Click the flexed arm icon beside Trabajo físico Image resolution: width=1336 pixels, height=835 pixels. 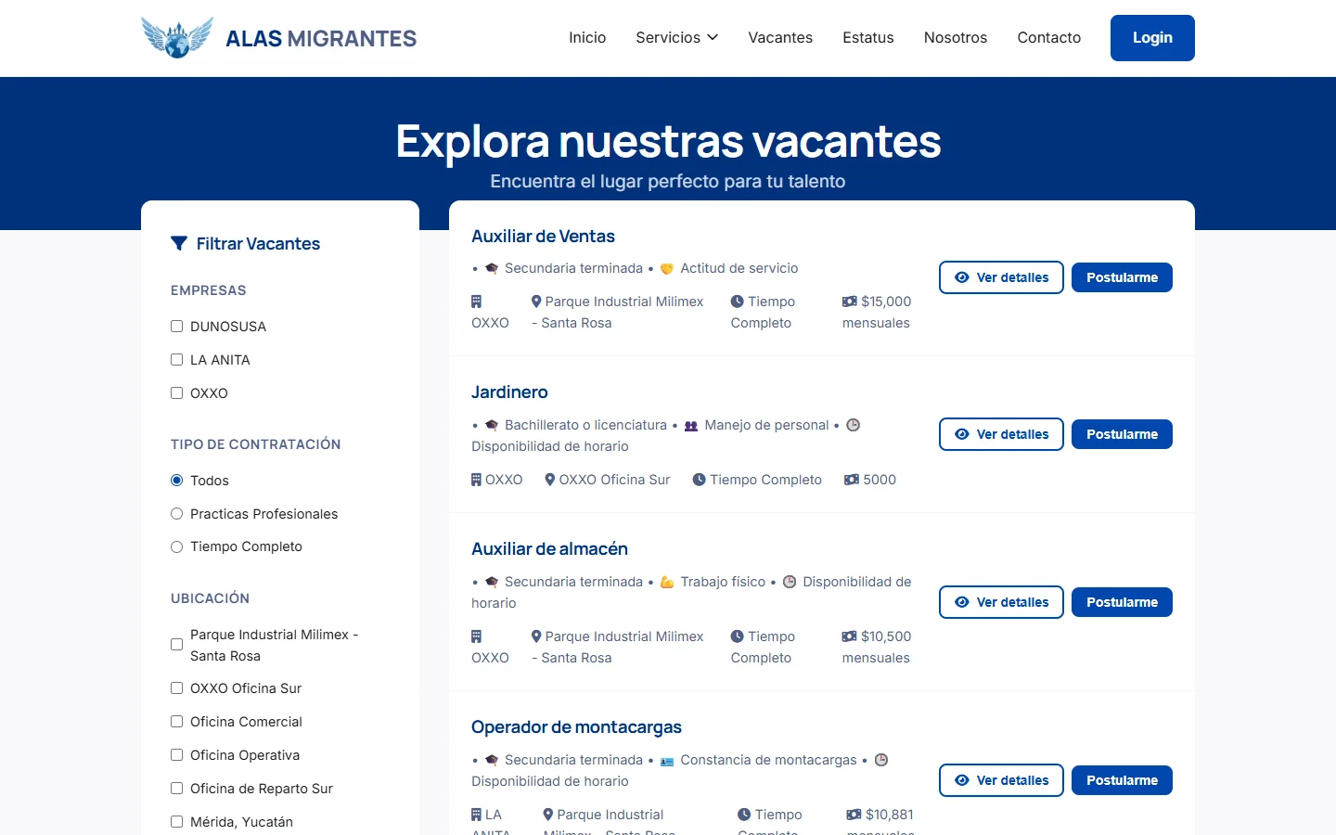pyautogui.click(x=666, y=583)
